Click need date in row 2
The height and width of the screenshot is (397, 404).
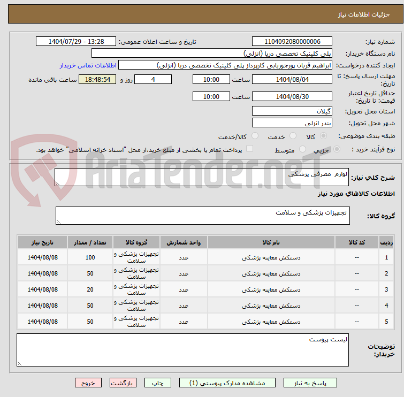pos(42,273)
